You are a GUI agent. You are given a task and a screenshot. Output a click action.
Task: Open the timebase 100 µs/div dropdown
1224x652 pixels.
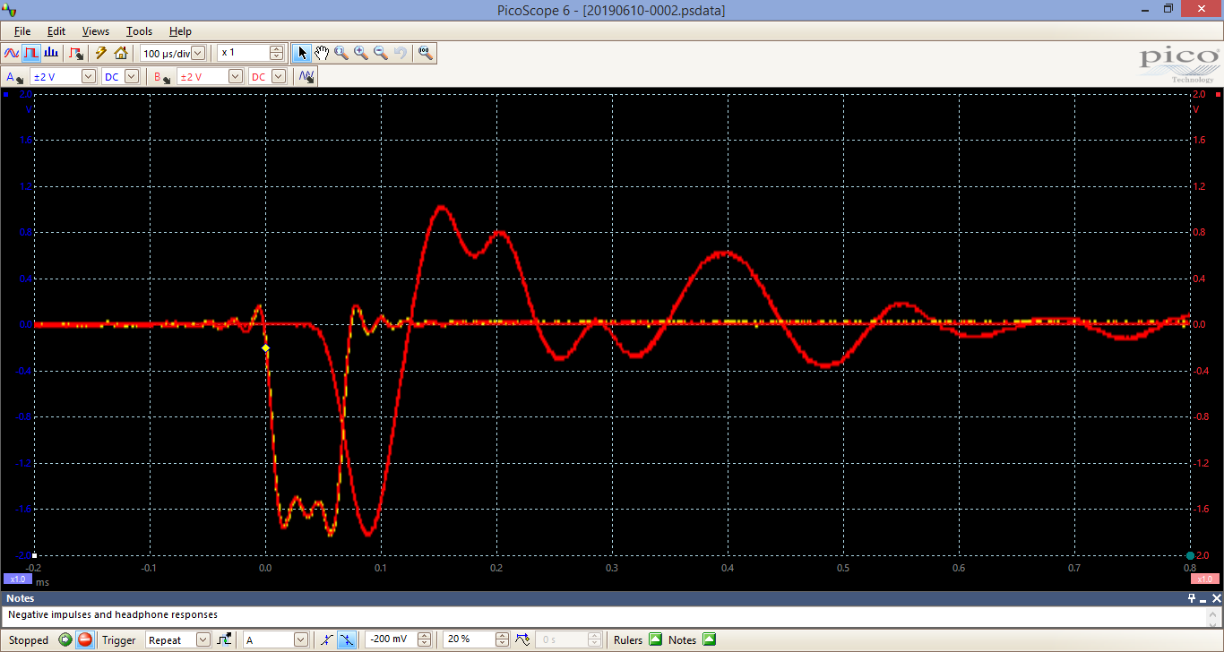pyautogui.click(x=198, y=53)
